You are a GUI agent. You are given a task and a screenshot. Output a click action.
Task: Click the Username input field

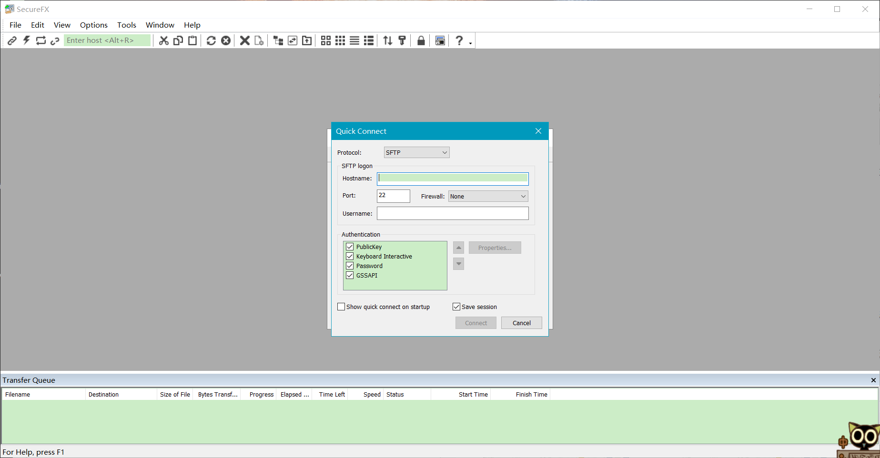[x=453, y=213]
